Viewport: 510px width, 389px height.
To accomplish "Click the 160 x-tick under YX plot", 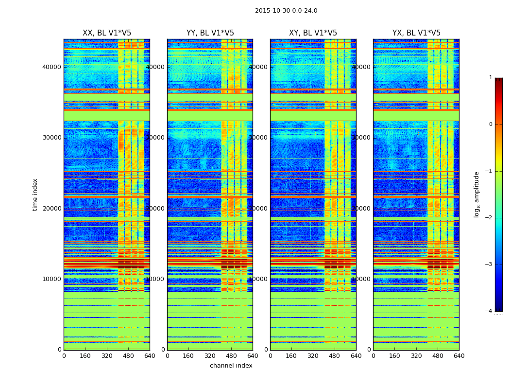I will pyautogui.click(x=394, y=356).
